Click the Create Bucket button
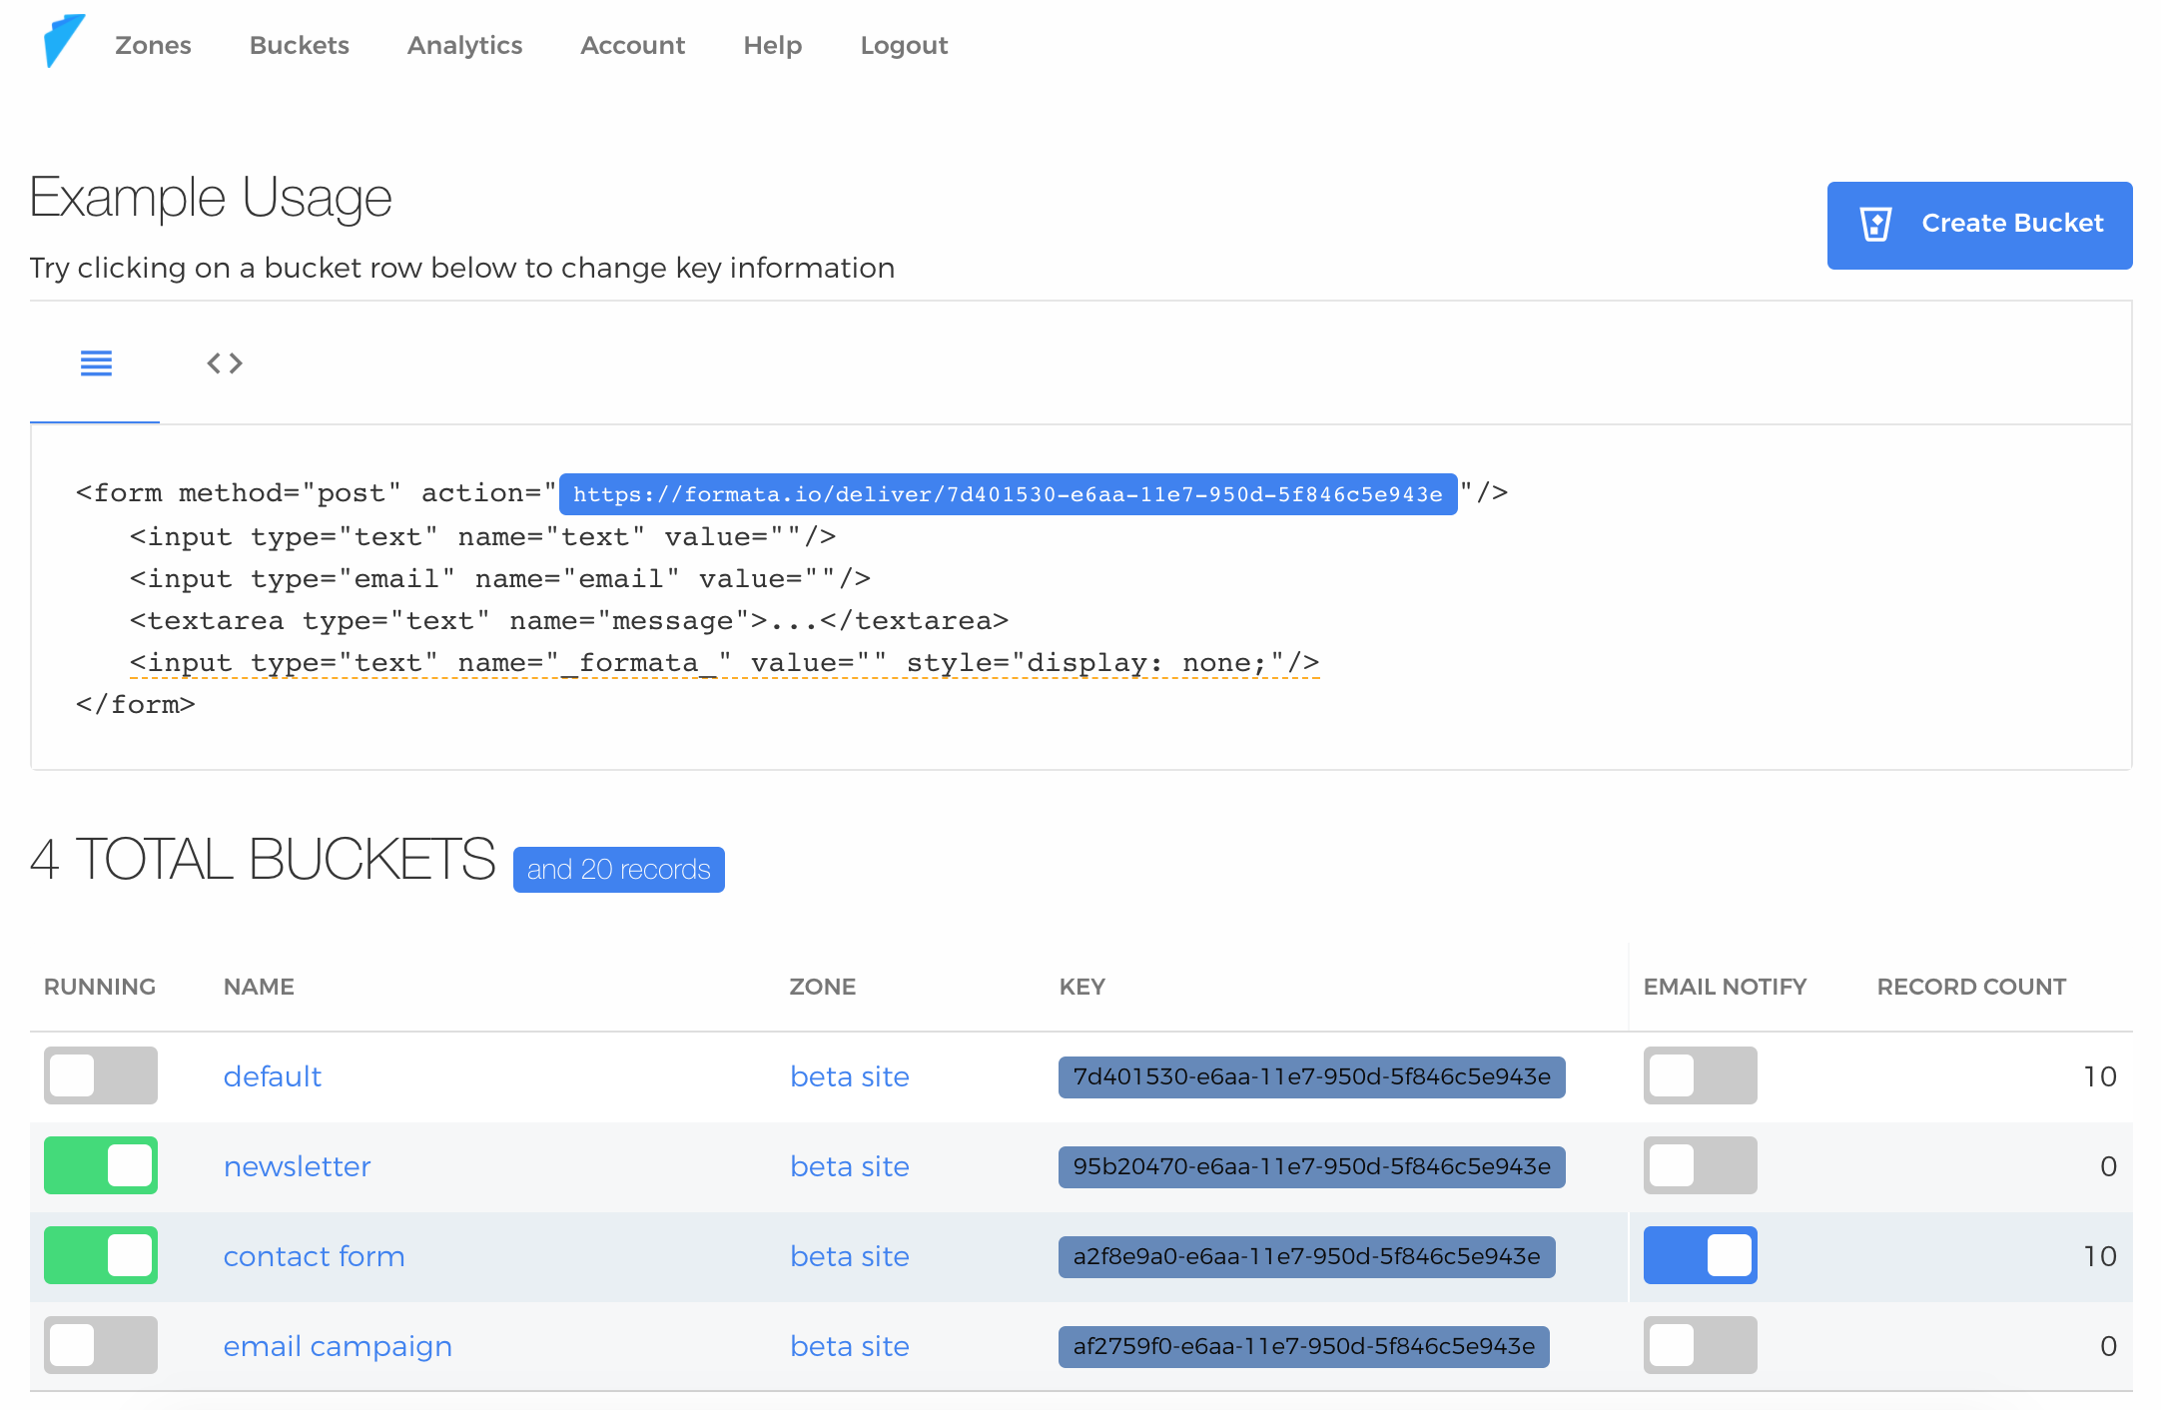 [1979, 225]
